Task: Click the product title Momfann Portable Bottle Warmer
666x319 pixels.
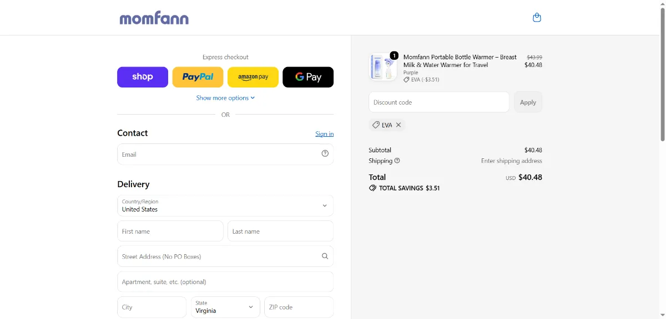Action: [460, 61]
